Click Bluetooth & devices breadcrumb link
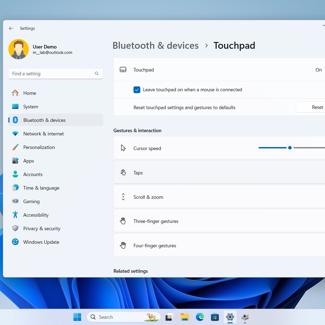 (155, 45)
